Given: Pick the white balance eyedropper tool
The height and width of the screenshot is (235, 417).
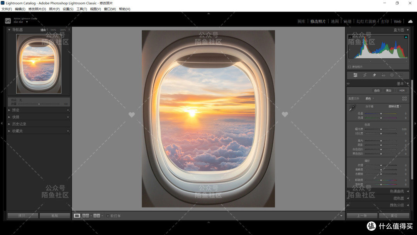Looking at the screenshot, I should [352, 108].
